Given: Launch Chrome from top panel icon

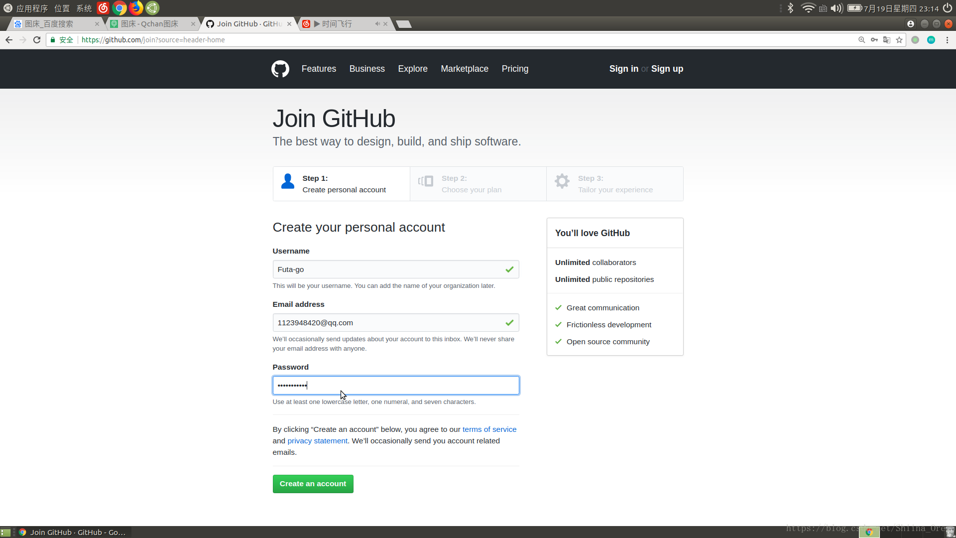Looking at the screenshot, I should [119, 8].
